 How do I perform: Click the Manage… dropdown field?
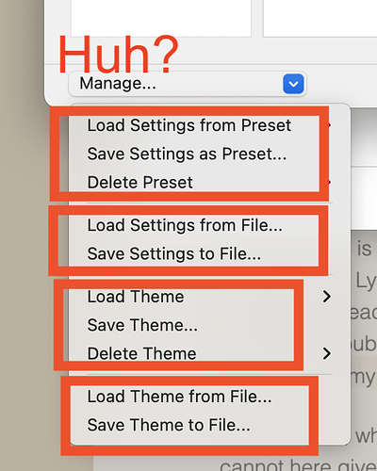[188, 84]
